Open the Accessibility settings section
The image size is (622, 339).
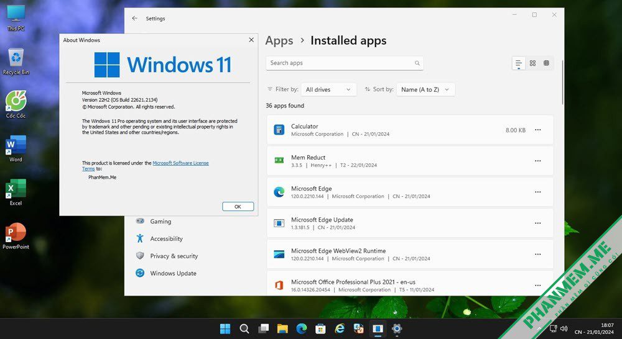click(x=166, y=239)
